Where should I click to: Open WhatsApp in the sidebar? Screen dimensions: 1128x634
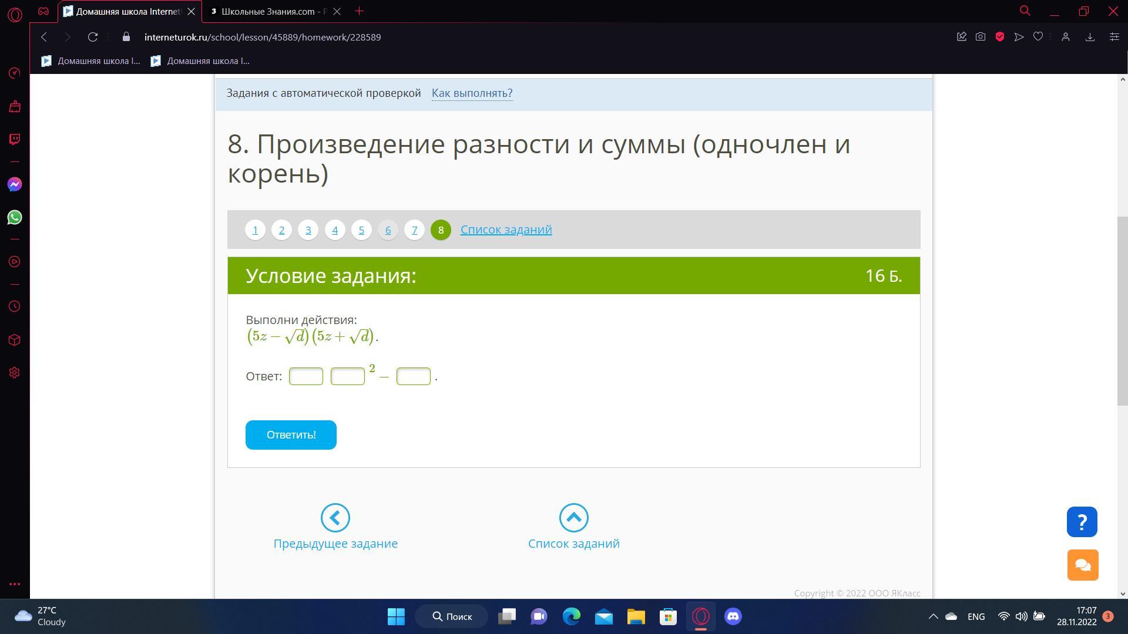[15, 218]
